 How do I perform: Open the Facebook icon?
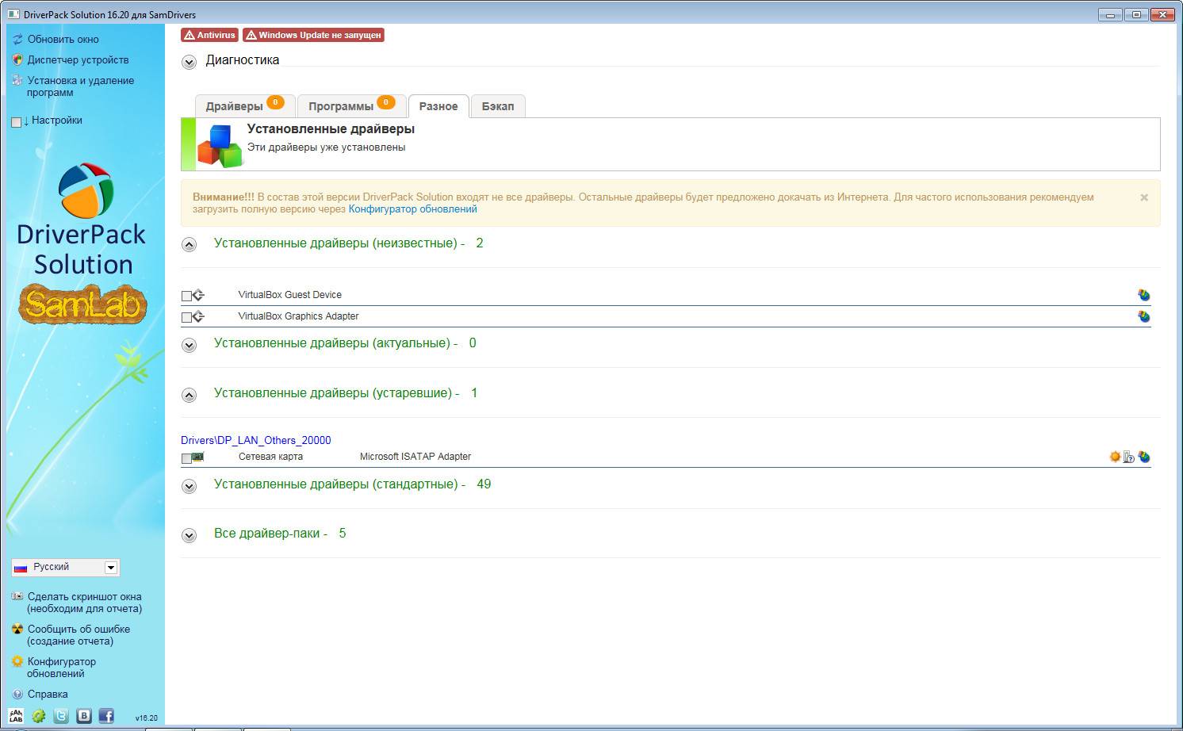coord(106,716)
